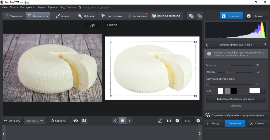The height and width of the screenshot is (140, 270).
Task: Click the help question mark icon
Action: pos(265,45)
